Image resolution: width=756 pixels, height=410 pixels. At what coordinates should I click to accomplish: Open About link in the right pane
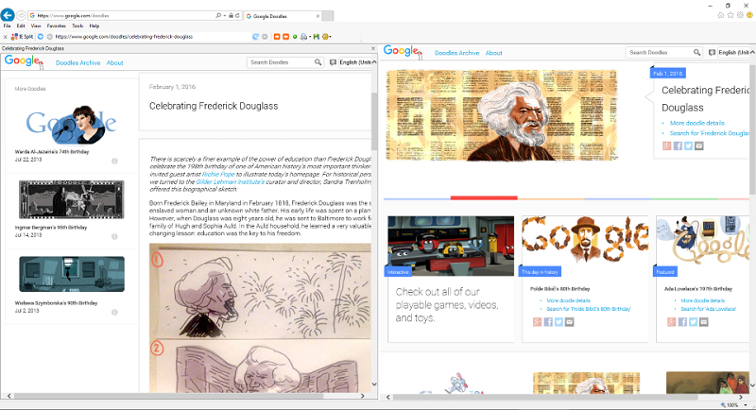[493, 53]
